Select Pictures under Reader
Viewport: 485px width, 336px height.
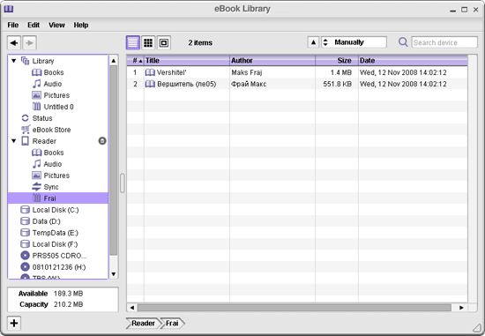(x=51, y=175)
